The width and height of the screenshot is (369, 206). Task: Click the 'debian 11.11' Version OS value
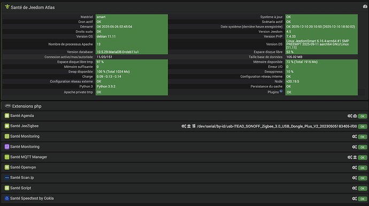click(x=106, y=36)
